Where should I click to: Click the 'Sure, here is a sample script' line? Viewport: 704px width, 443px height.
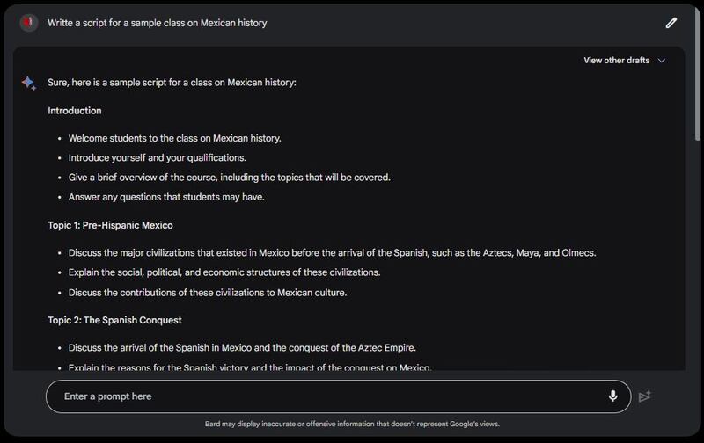[172, 83]
